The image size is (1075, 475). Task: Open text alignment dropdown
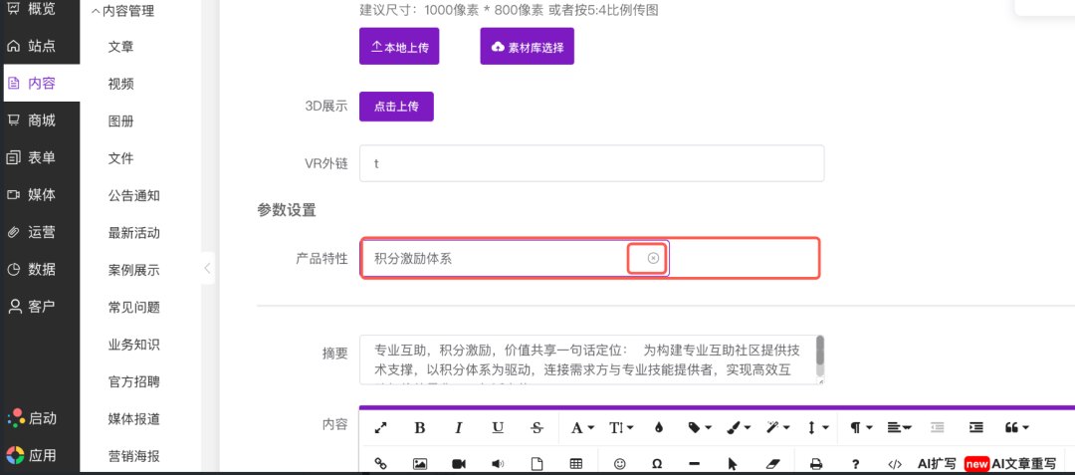(x=900, y=428)
